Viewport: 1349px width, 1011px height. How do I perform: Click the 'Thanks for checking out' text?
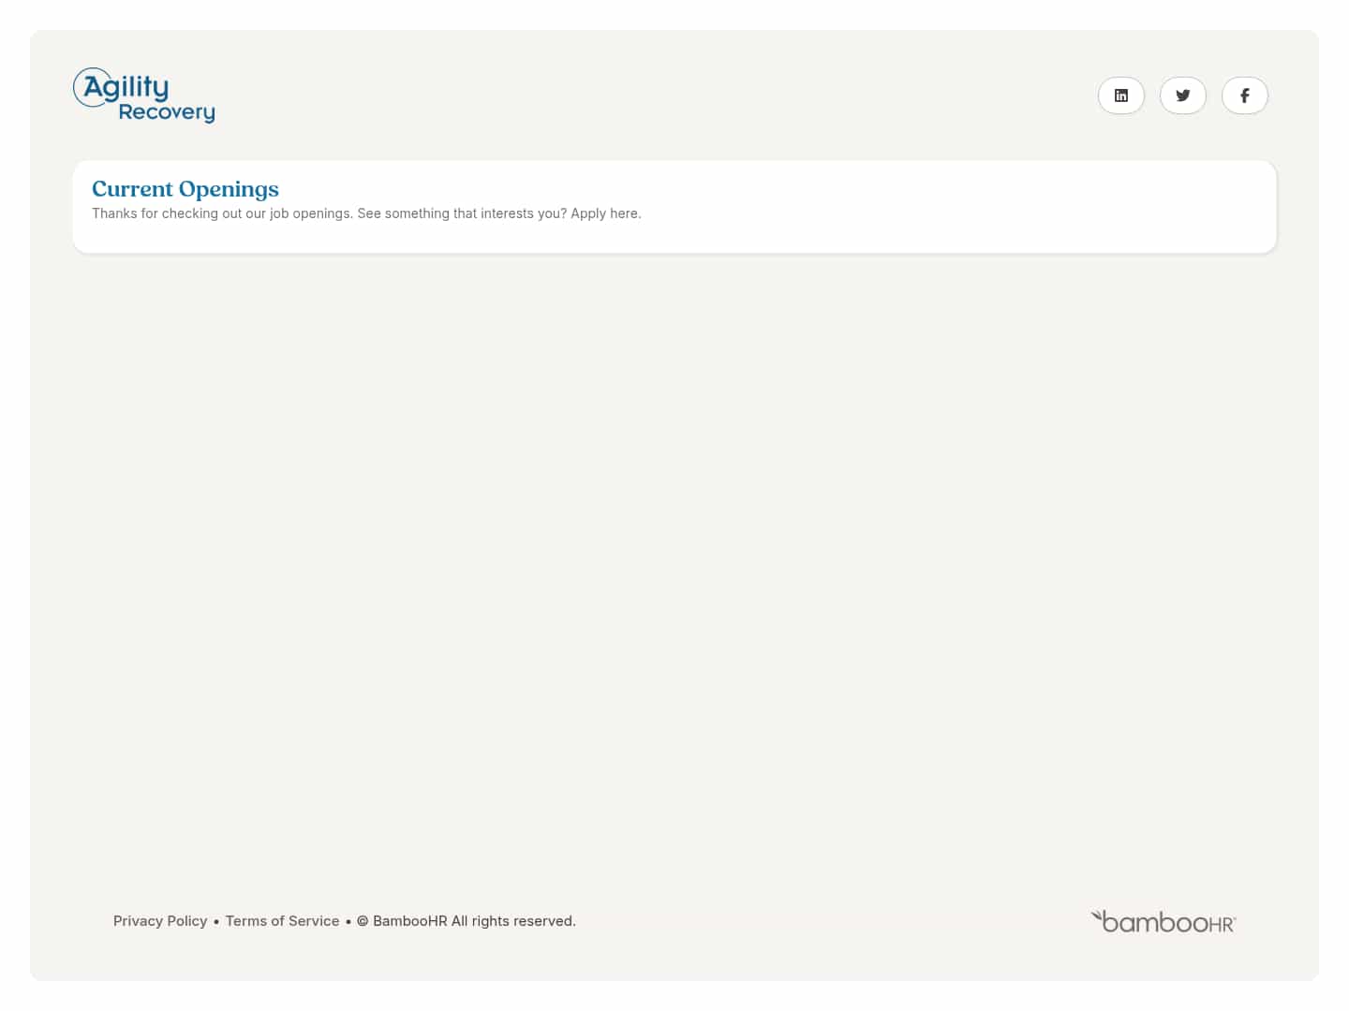click(x=366, y=213)
